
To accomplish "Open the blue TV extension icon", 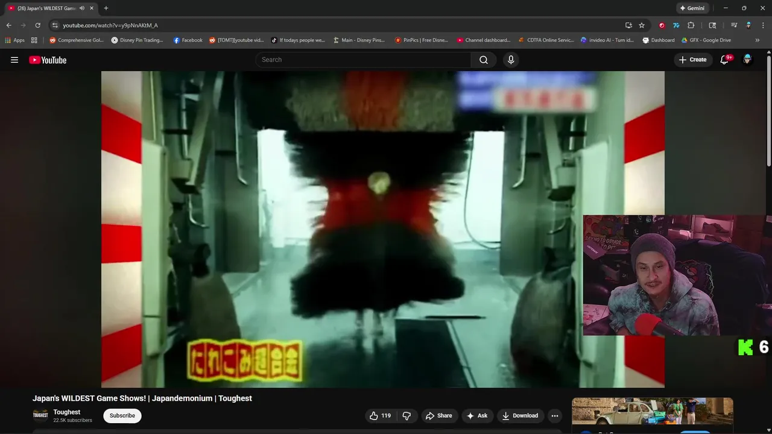I will tap(676, 25).
